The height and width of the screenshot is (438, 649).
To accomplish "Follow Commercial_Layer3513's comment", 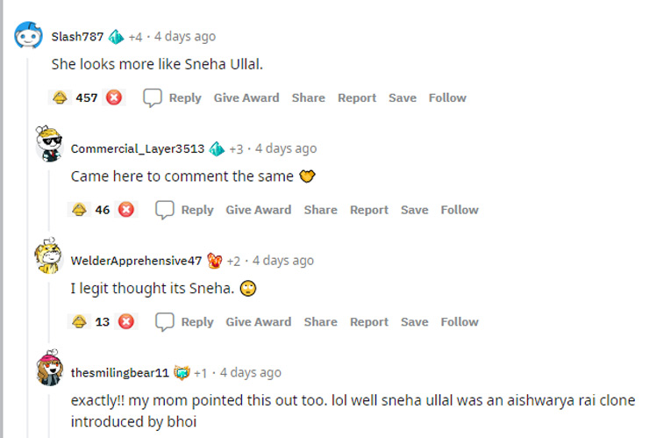I will click(460, 210).
